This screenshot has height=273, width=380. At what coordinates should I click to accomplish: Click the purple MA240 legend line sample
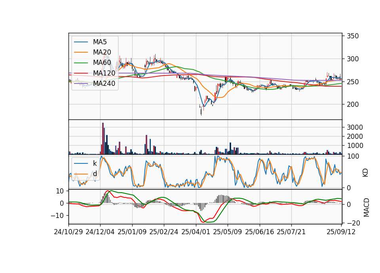81,83
